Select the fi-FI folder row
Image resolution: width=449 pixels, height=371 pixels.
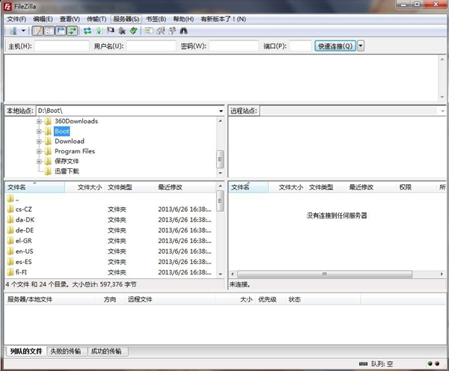point(110,272)
